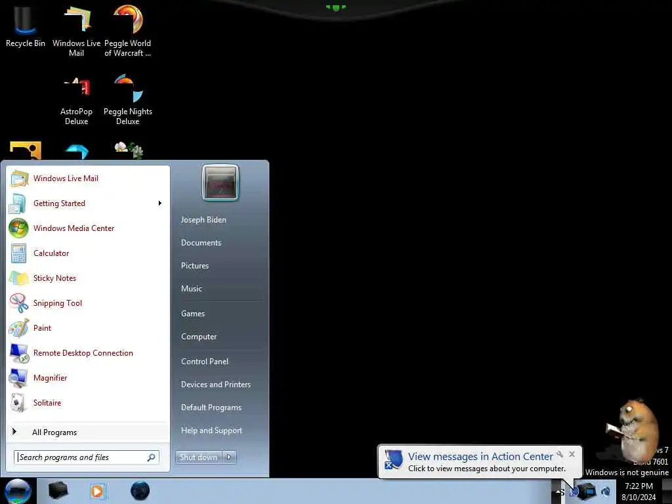Click the user account picture
The width and height of the screenshot is (672, 504).
click(220, 183)
